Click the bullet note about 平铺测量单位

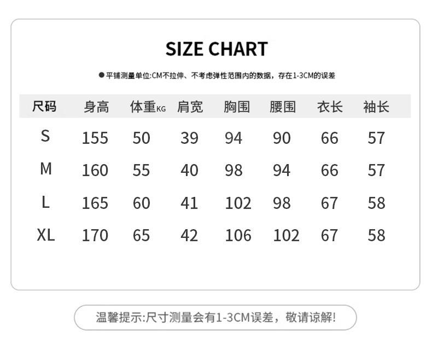tap(217, 75)
